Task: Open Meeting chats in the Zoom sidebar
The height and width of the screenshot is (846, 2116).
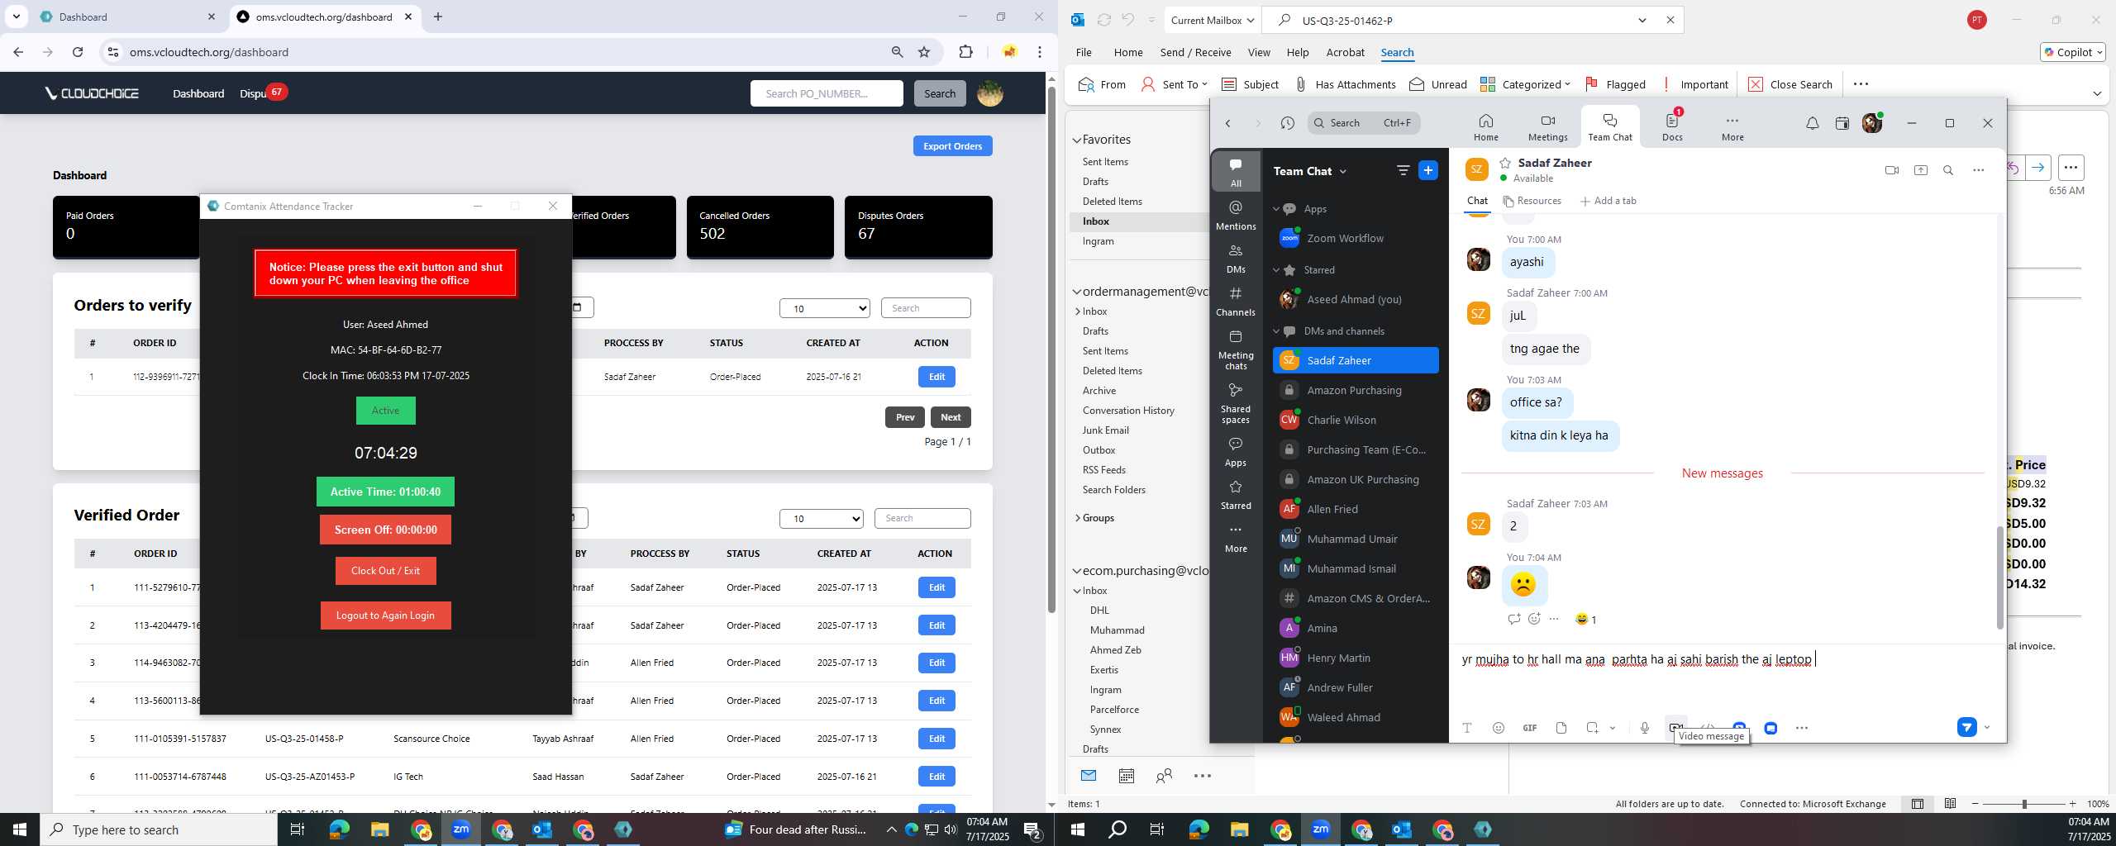Action: click(1236, 349)
